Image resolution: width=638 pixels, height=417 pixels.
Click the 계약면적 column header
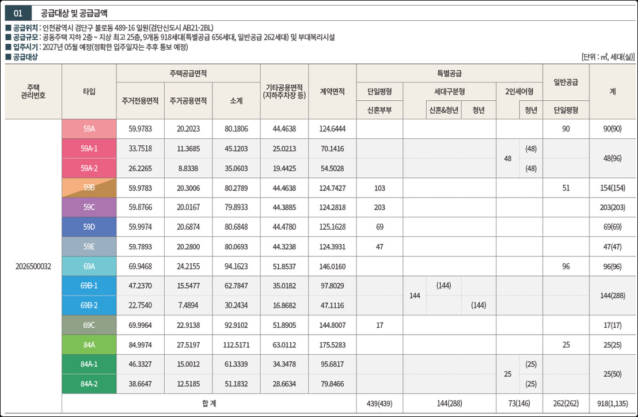point(332,92)
